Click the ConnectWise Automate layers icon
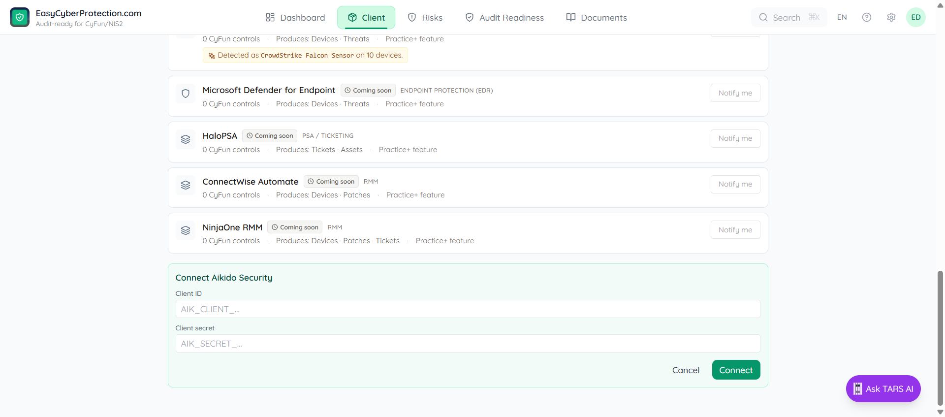The image size is (945, 417). coord(186,185)
